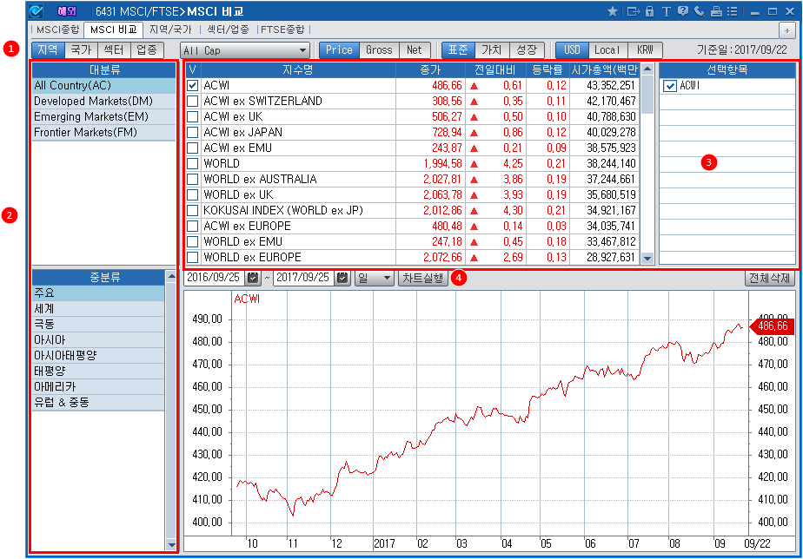Check the WORLD ex EMU checkbox
Viewport: 803px width, 559px height.
click(x=193, y=241)
